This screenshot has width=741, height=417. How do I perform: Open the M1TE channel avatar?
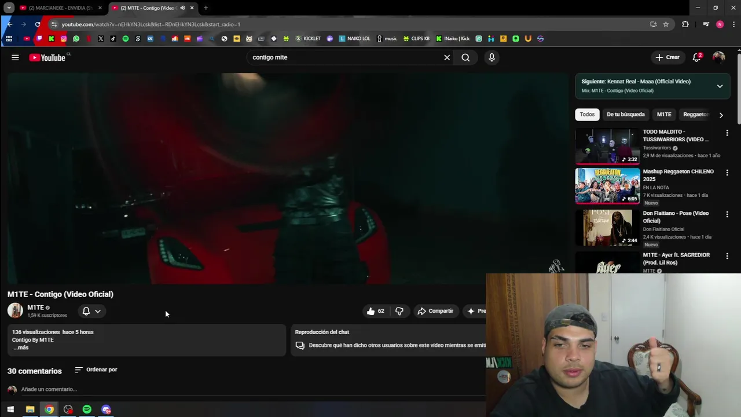pyautogui.click(x=15, y=310)
